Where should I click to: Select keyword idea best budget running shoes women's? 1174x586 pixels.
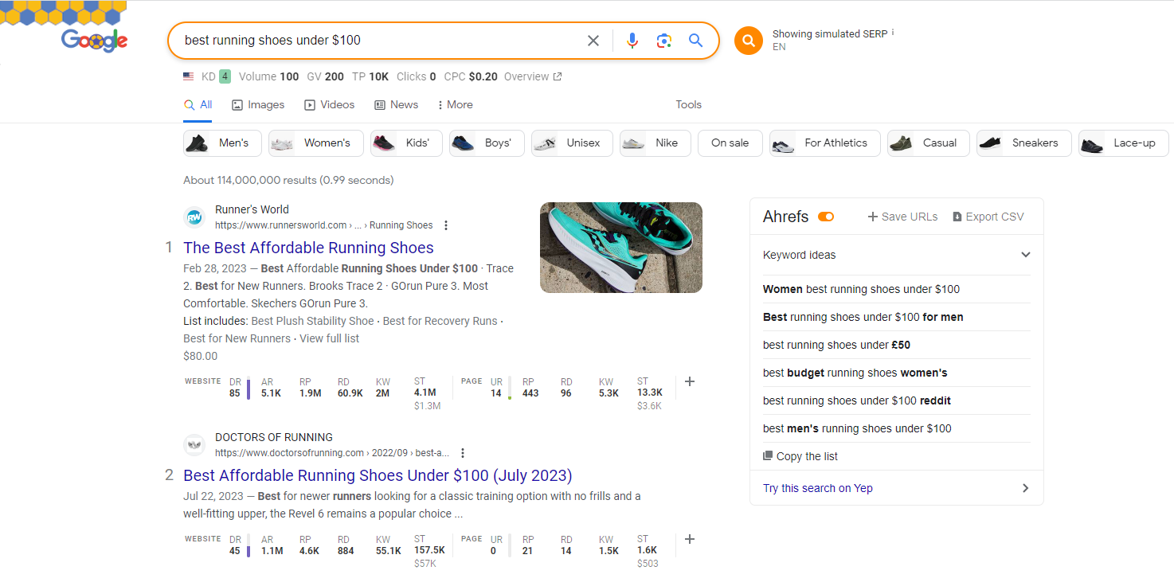855,373
